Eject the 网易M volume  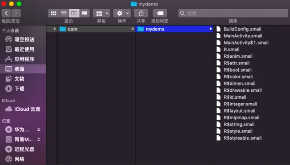(39, 139)
